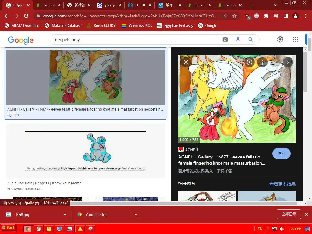Open the striped flag extension icon
Screen dimensions: 312x234
pos(257,16)
